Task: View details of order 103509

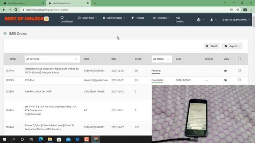Action: [x=225, y=80]
